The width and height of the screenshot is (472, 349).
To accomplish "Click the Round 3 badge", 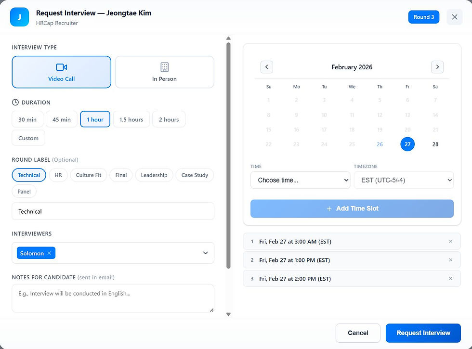I will pos(423,17).
